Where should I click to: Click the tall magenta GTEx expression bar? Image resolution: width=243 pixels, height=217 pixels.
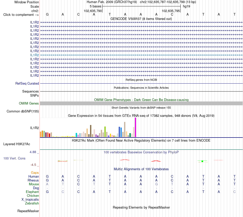point(136,127)
